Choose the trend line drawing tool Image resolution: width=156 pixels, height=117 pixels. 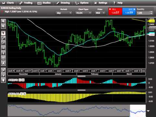3,38
